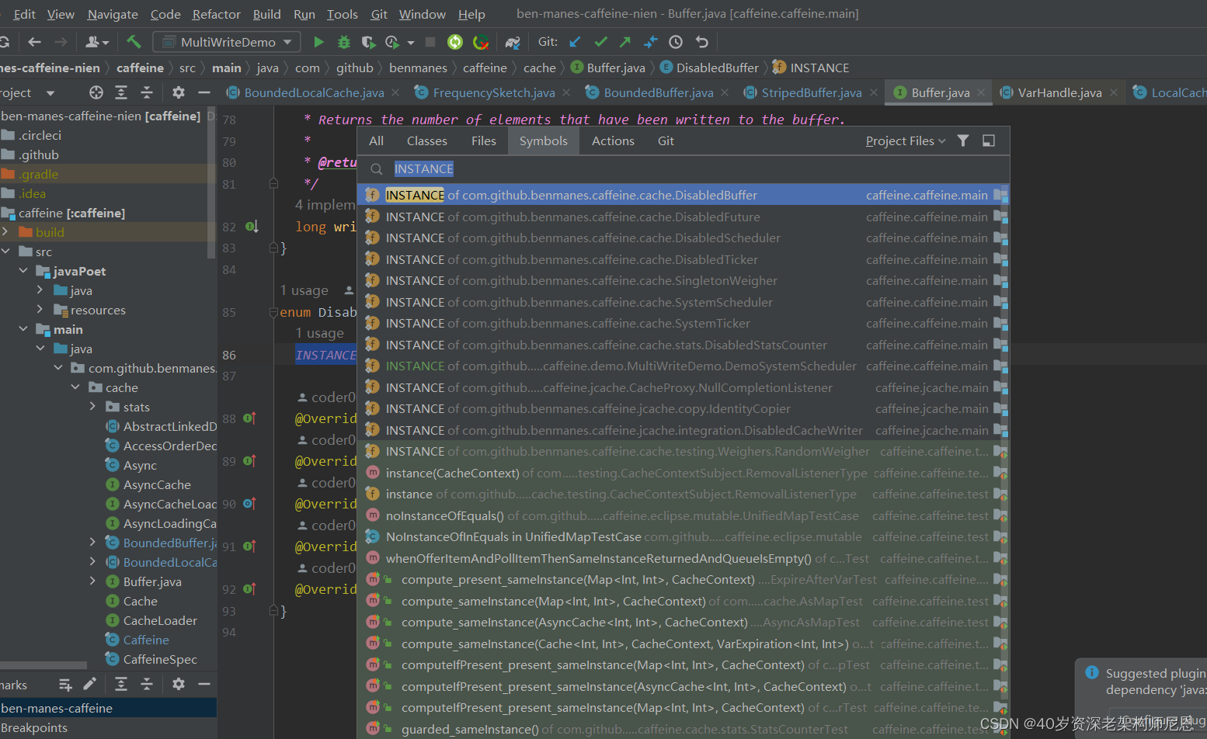Show Git history clock icon
The height and width of the screenshot is (739, 1207).
676,42
